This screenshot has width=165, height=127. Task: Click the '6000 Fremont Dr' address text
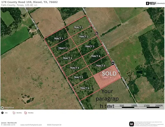click(x=54, y=125)
